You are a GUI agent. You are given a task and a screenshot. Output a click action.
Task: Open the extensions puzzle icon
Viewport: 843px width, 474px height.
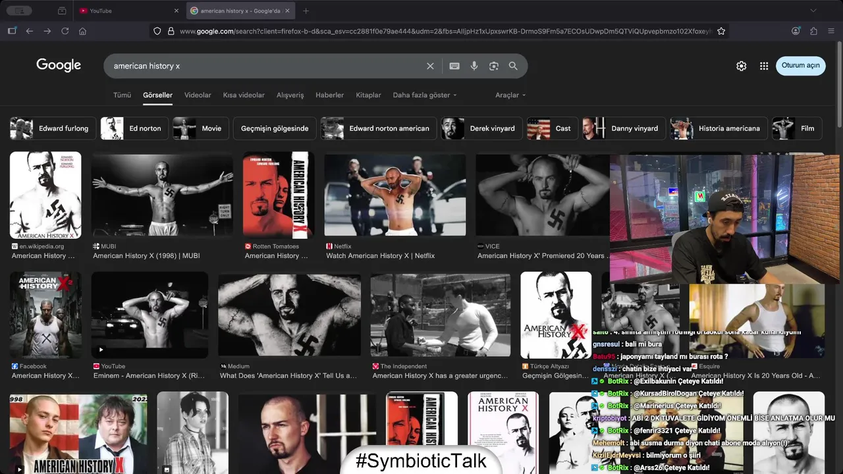[814, 31]
